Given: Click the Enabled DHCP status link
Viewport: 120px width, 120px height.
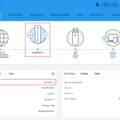Looking at the screenshot, I should point(51,94).
